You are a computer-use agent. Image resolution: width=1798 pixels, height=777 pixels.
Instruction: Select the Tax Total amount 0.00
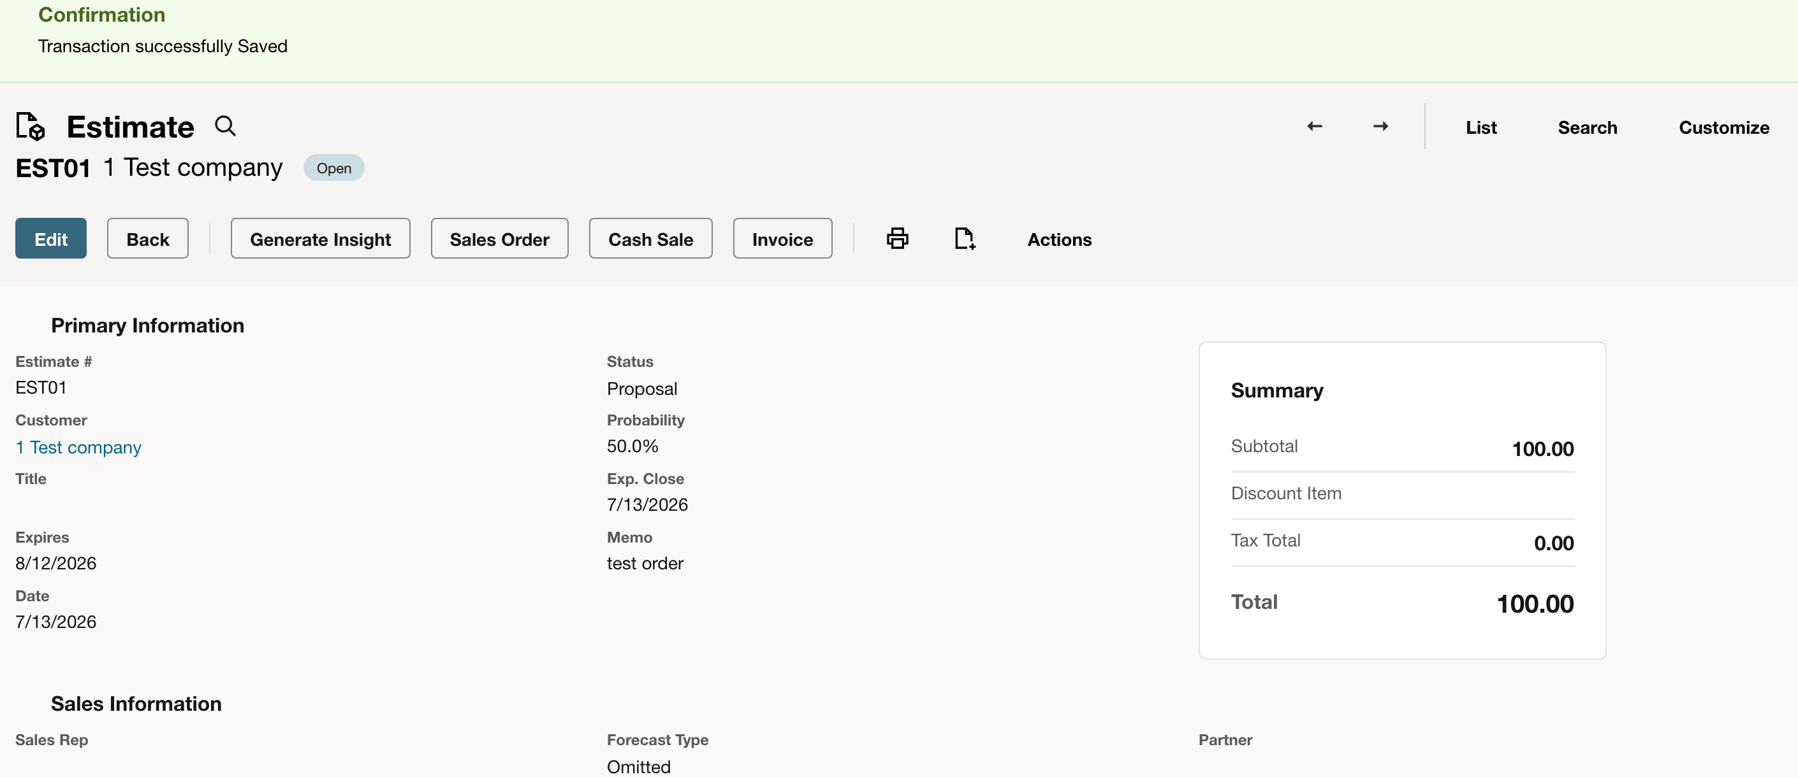(x=1553, y=543)
